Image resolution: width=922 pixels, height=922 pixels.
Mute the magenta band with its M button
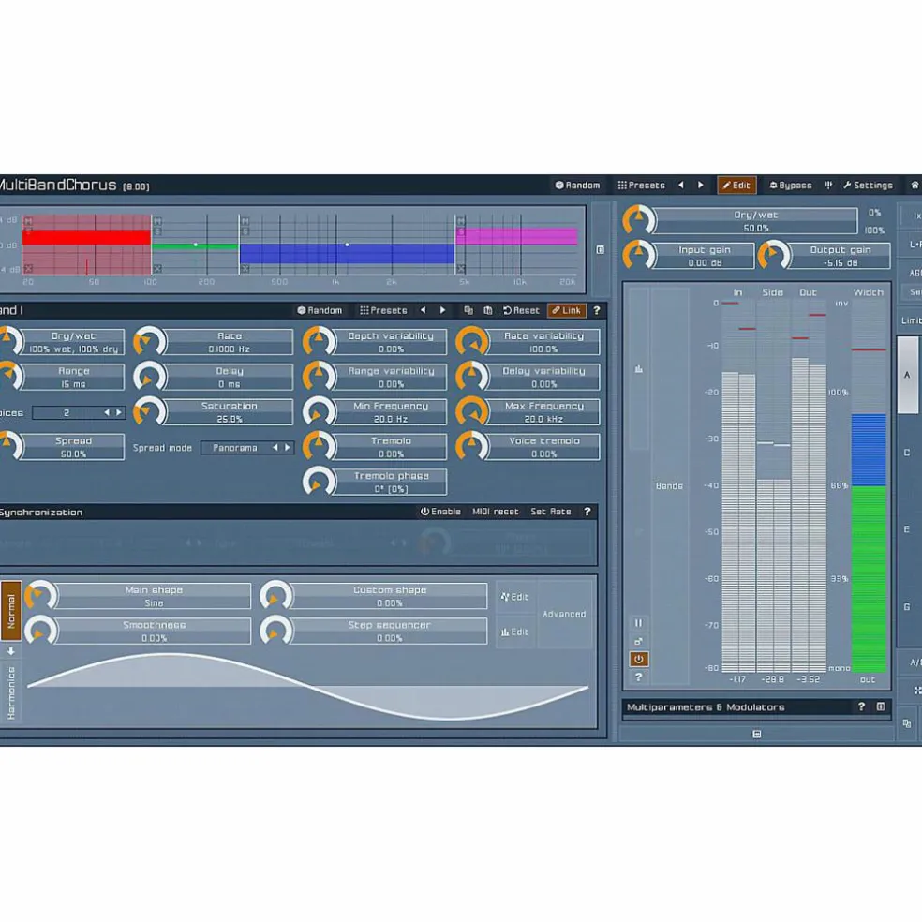pos(461,221)
